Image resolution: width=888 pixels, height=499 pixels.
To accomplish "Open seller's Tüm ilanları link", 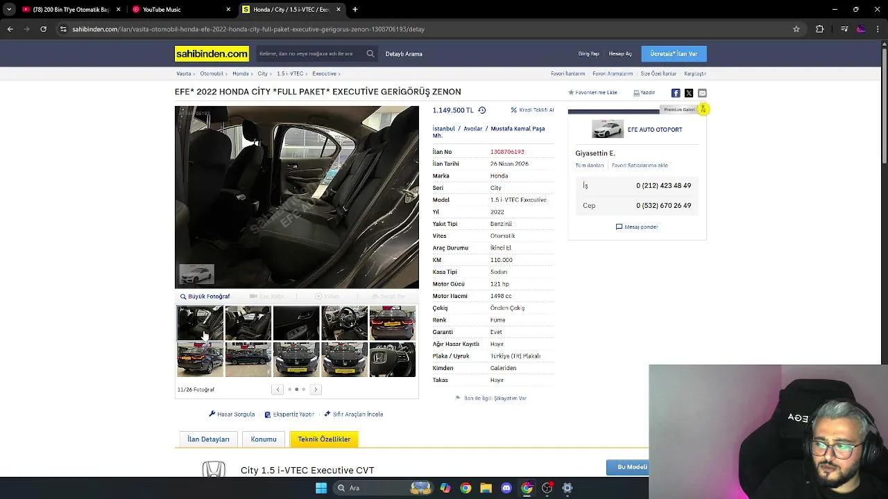I will [x=590, y=166].
